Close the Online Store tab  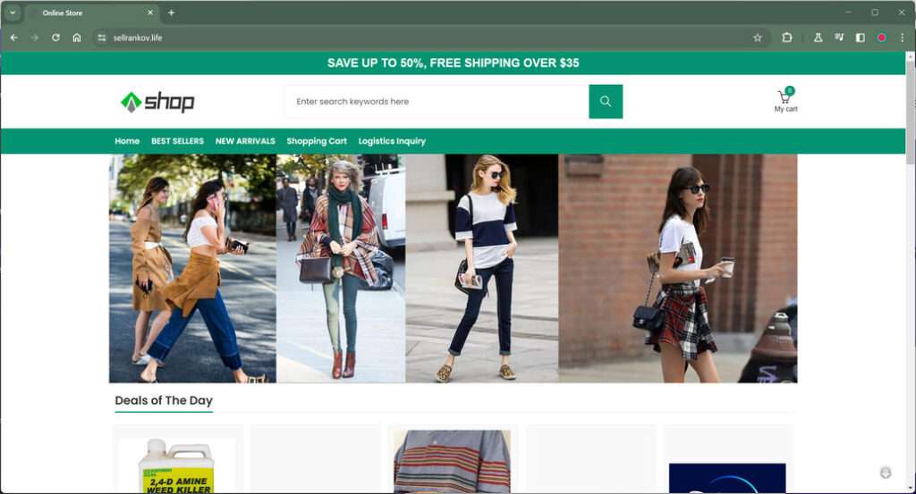150,13
